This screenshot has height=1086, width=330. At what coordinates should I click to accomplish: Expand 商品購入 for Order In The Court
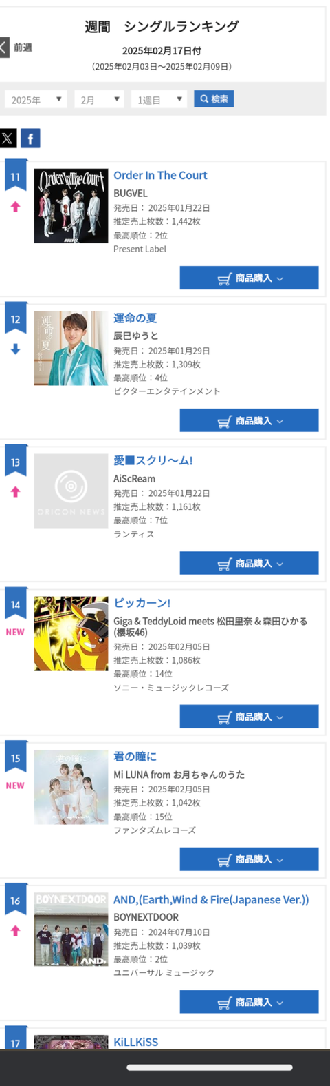[x=249, y=278]
